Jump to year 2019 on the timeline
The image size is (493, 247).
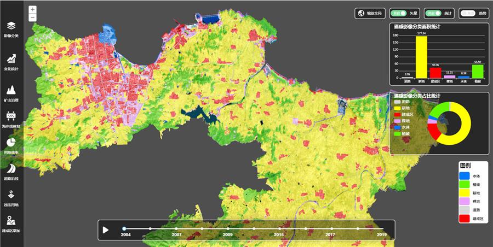click(382, 228)
